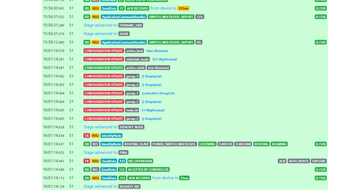Image resolution: width=363 pixels, height=190 pixels.
Task: Click the BEAMING capability badge
Action: [279, 144]
